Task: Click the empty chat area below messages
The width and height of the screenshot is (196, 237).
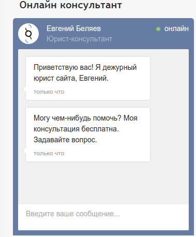Action: [x=103, y=183]
